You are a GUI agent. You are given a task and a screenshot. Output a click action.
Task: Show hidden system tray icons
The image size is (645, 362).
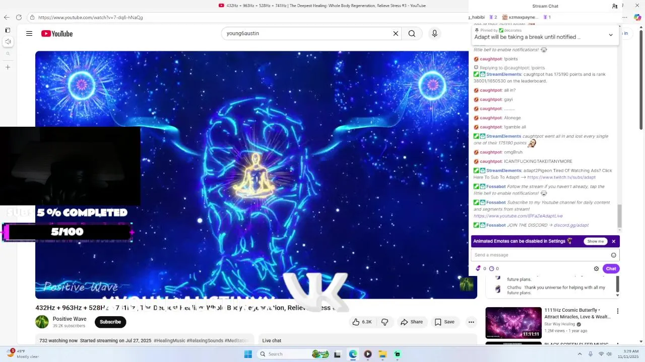pos(579,354)
